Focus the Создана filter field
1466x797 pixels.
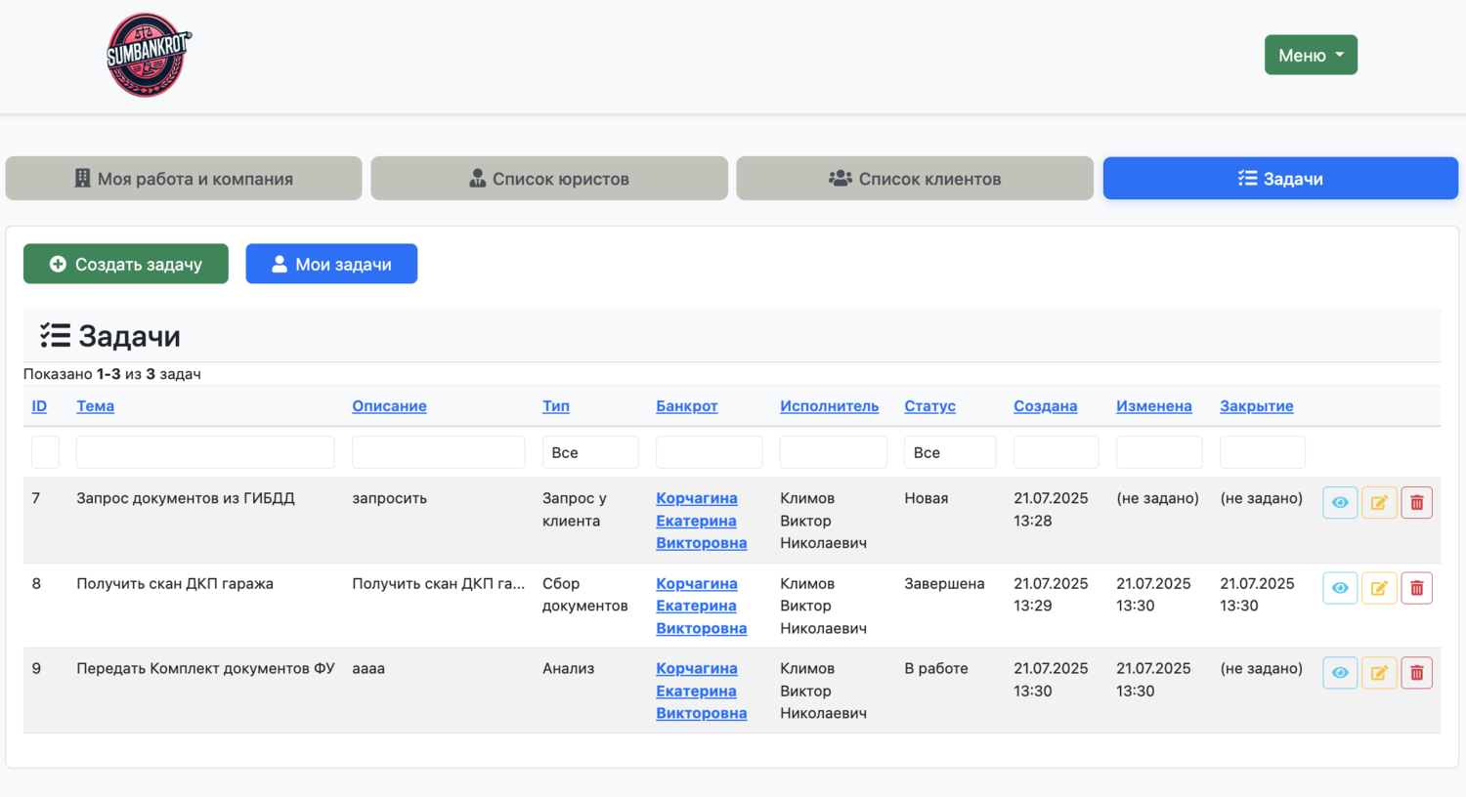point(1056,452)
